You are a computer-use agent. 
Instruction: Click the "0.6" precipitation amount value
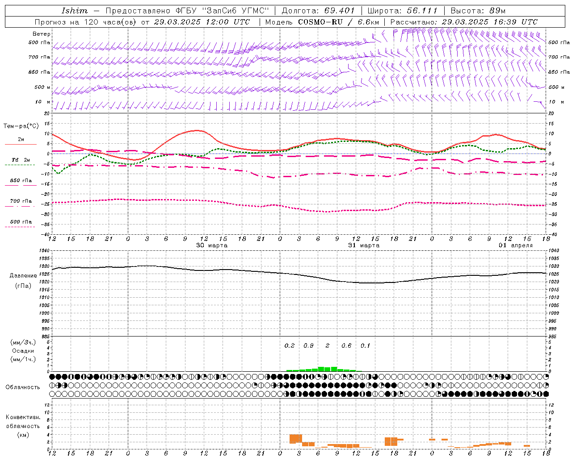pyautogui.click(x=346, y=346)
